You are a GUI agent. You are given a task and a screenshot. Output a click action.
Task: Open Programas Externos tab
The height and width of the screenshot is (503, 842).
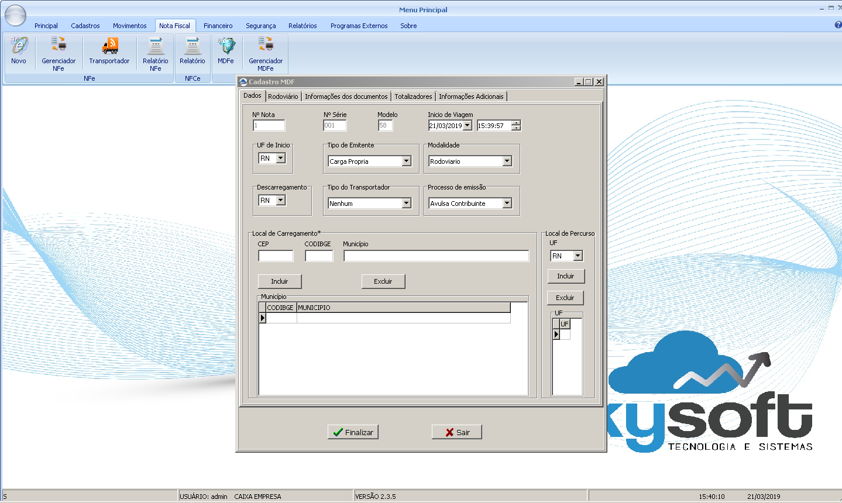[359, 26]
